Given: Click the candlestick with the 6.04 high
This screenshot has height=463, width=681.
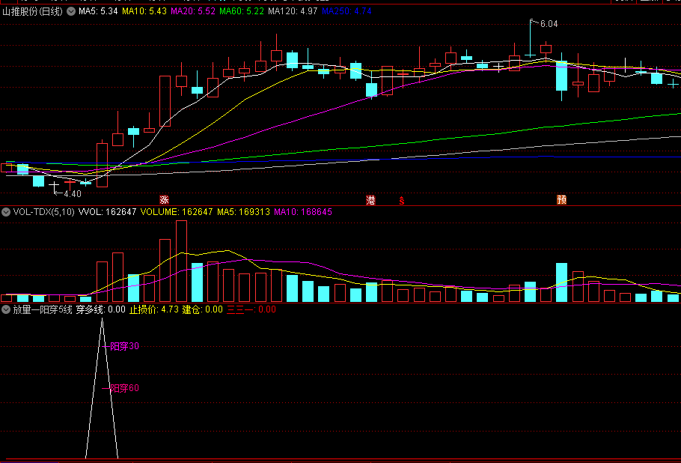Looking at the screenshot, I should (x=531, y=38).
